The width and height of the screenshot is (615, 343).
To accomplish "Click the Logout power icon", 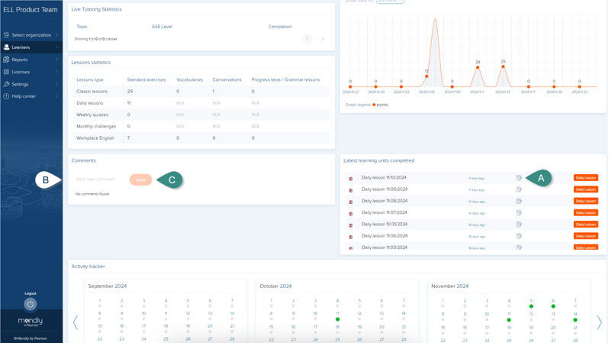I will 31,304.
